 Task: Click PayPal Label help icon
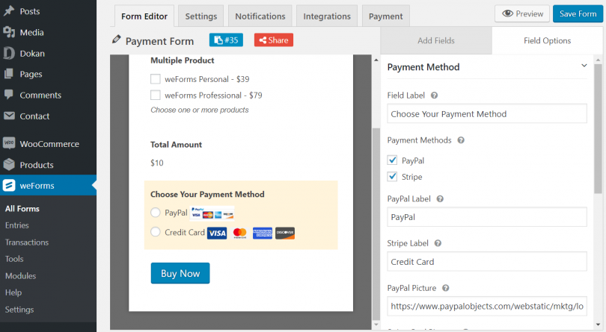[440, 199]
